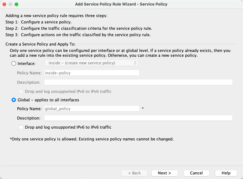Click the Global Description text field

tap(138, 118)
